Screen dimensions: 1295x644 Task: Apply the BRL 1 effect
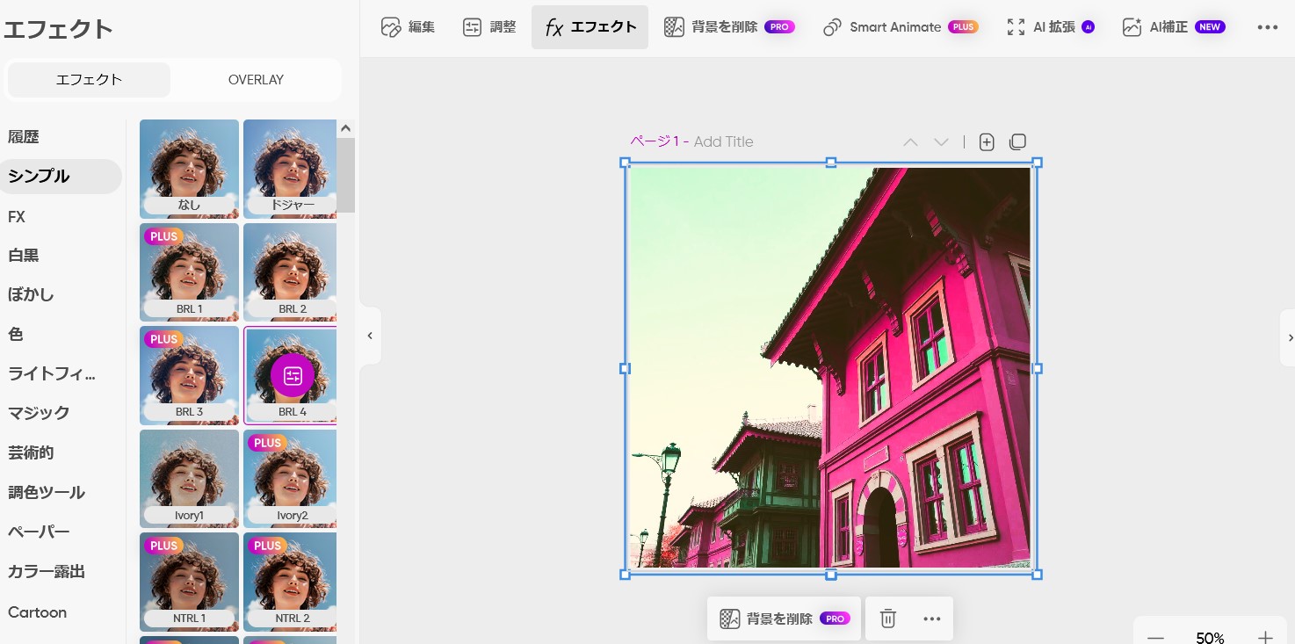coord(189,272)
